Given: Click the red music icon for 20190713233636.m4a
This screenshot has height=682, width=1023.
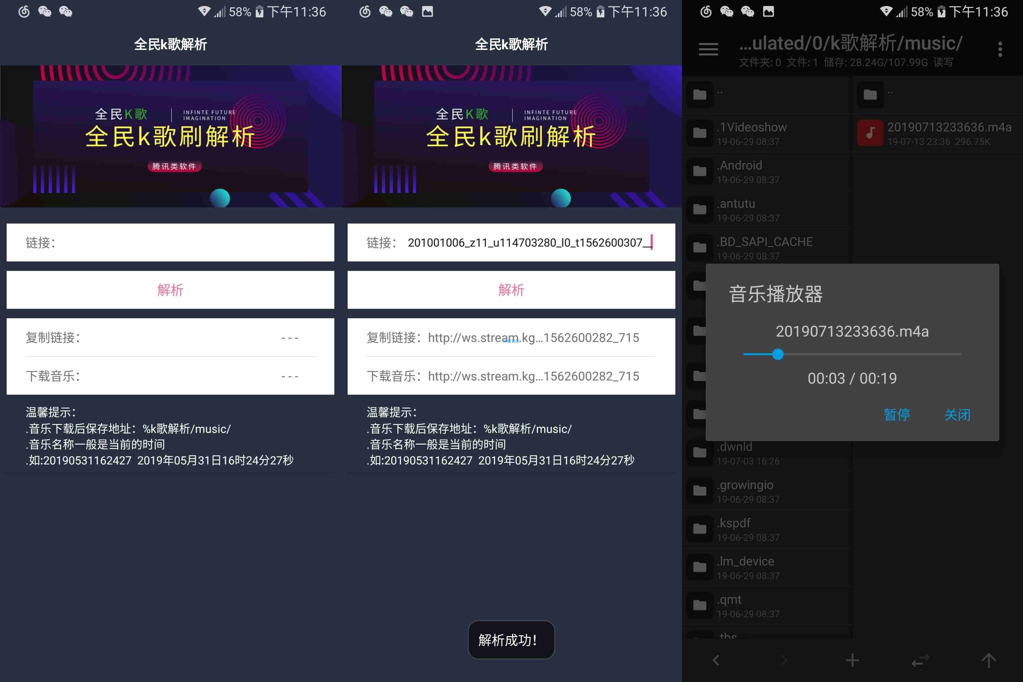Looking at the screenshot, I should click(870, 133).
